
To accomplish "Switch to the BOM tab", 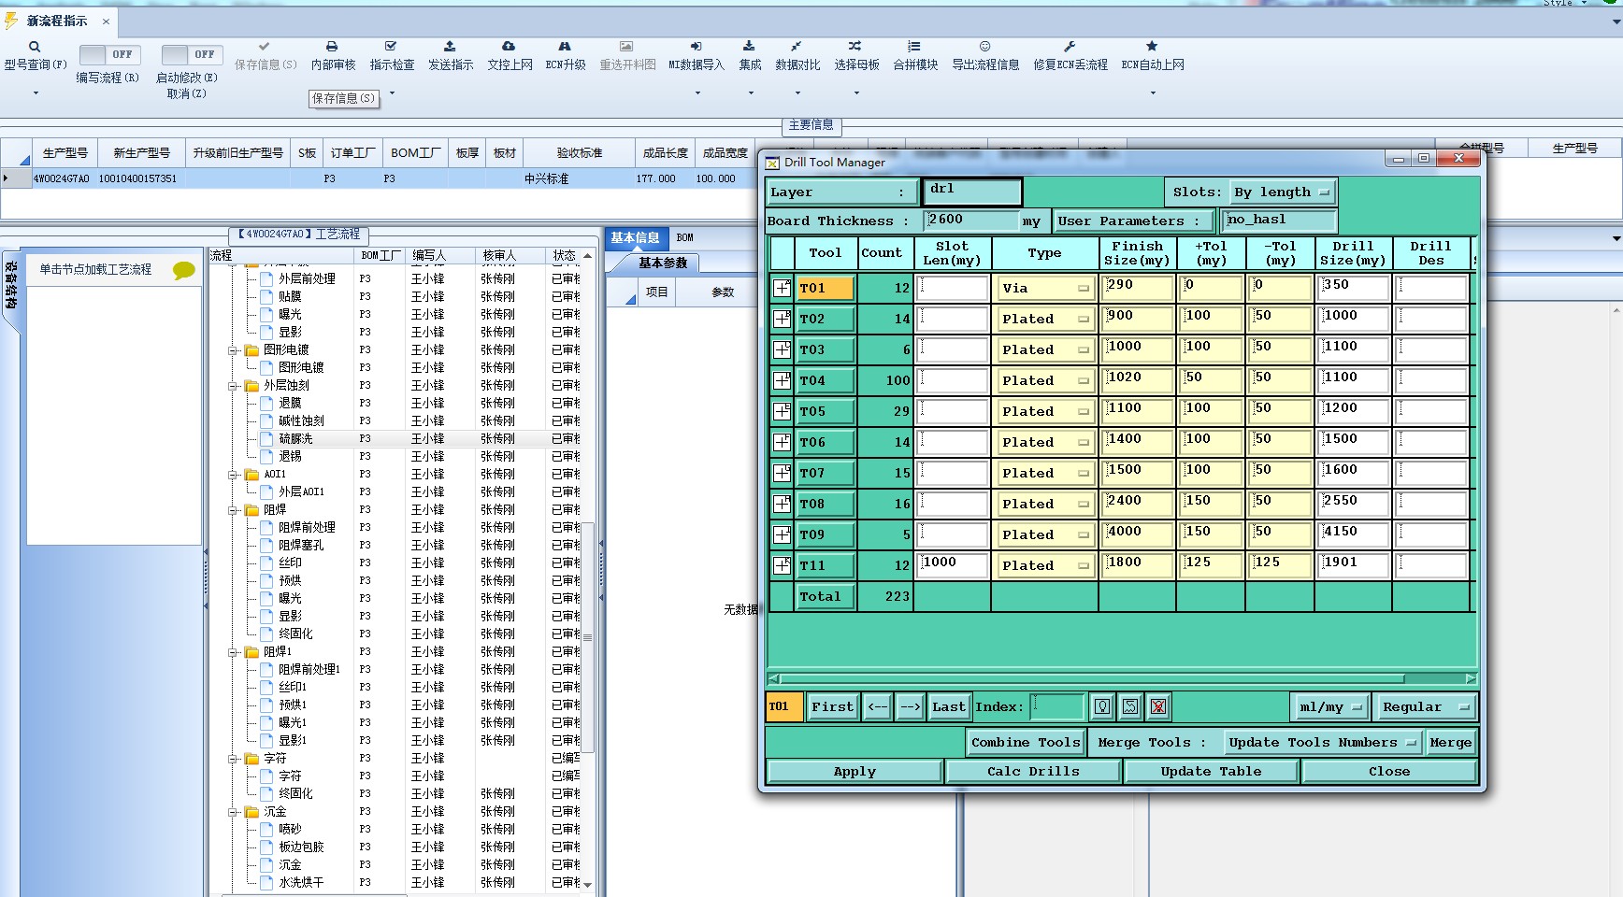I will click(x=685, y=238).
